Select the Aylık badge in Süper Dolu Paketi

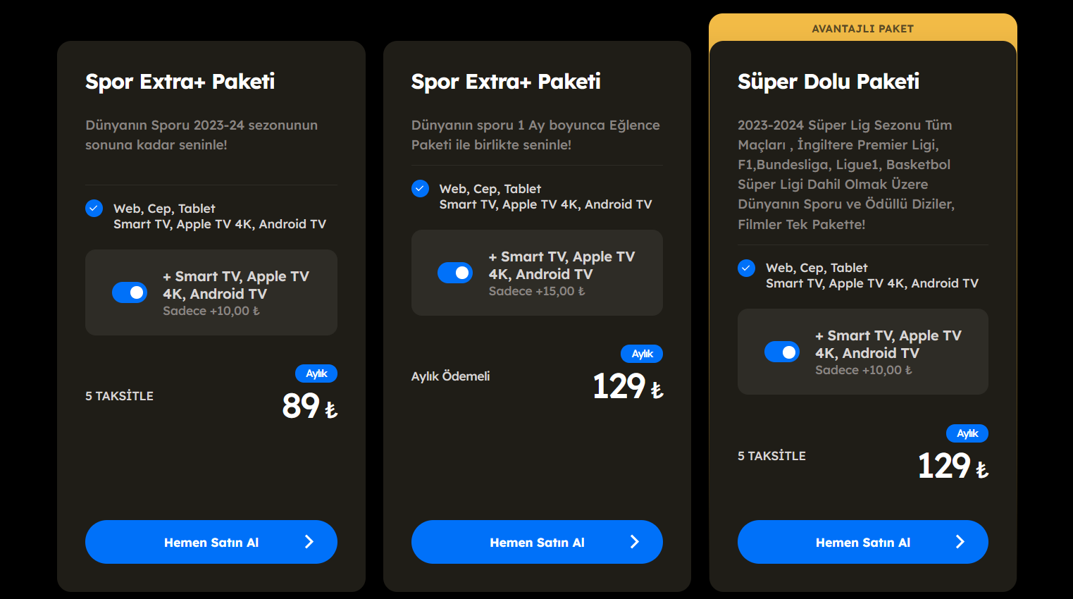pos(967,433)
